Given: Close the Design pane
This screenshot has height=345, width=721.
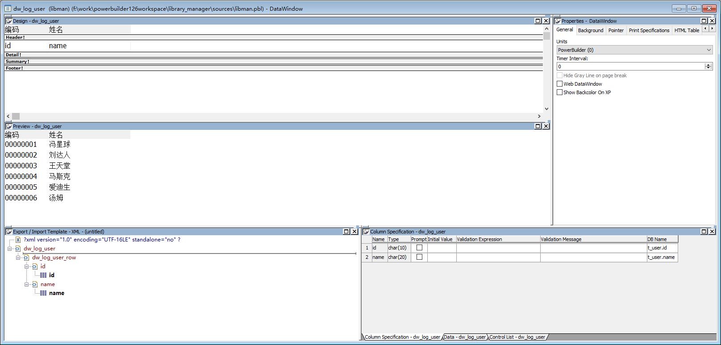Looking at the screenshot, I should [546, 21].
